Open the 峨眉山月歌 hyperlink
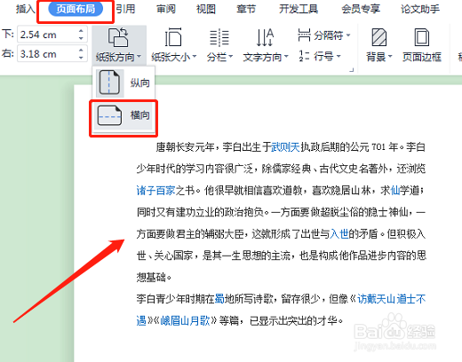Image resolution: width=462 pixels, height=362 pixels. (185, 320)
